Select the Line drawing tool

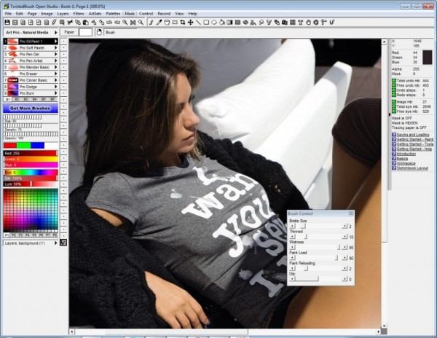198,22
